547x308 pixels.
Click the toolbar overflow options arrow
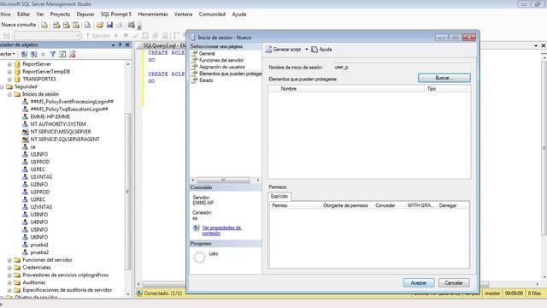coord(139,27)
